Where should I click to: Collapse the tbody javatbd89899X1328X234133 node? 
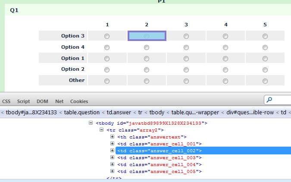tap(91, 123)
